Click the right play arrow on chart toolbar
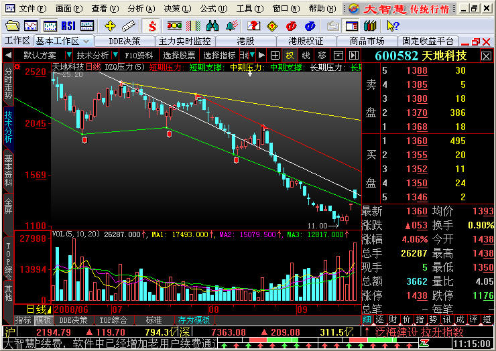Image resolution: width=496 pixels, height=351 pixels. [x=261, y=56]
